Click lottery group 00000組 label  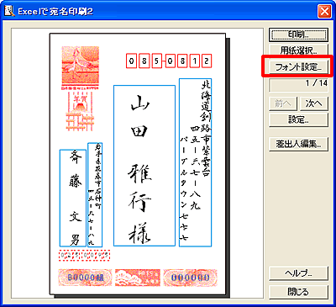pos(86,278)
